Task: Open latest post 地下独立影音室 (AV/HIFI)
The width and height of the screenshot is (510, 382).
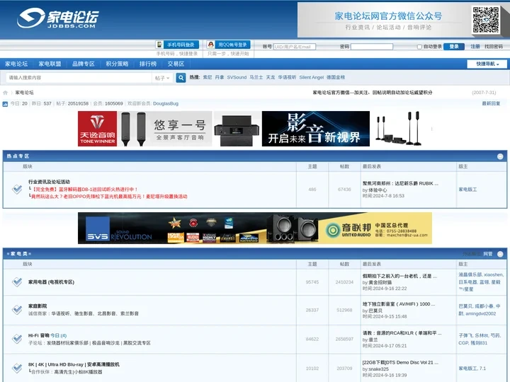Action: point(399,304)
